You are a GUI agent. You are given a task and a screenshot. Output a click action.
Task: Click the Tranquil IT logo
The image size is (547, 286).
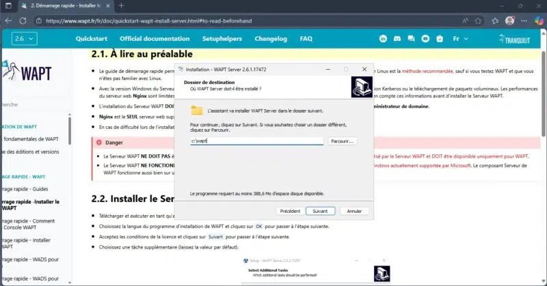(x=515, y=39)
